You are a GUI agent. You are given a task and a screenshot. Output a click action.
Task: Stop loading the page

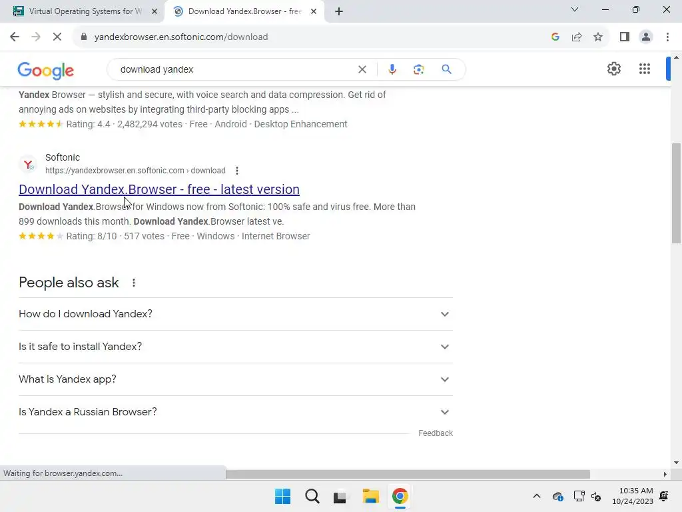tap(57, 37)
